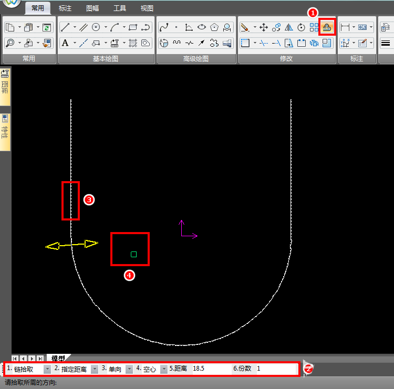Open the dropdown arrow beside the Circle tool
The width and height of the screenshot is (394, 389).
106,27
